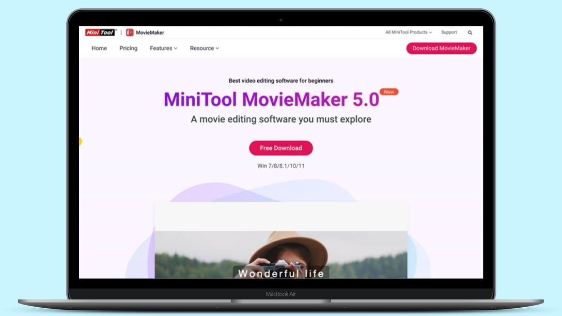Open the Pricing page from the navigation
This screenshot has height=316, width=562.
128,48
